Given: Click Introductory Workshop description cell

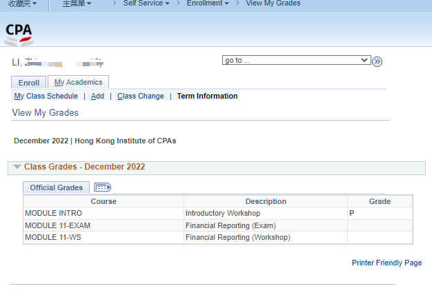Looking at the screenshot, I should (266, 213).
